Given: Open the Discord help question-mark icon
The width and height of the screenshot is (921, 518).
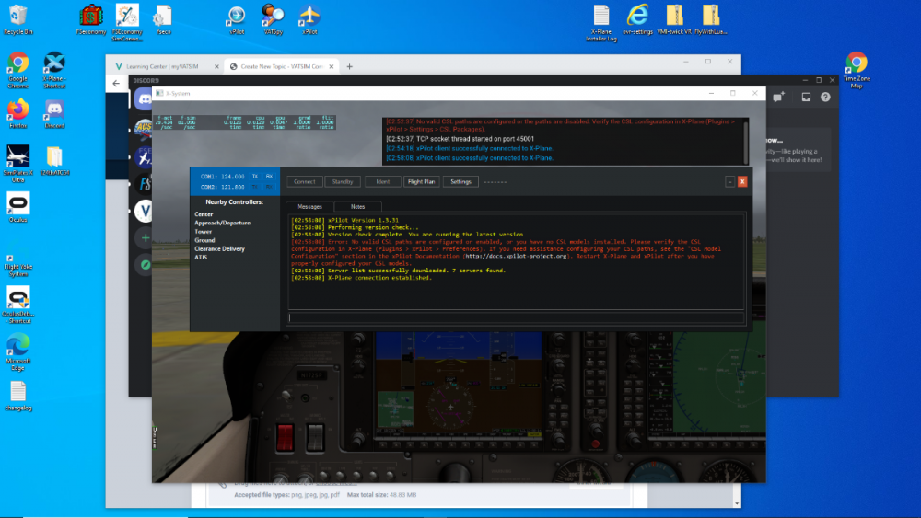Looking at the screenshot, I should coord(825,97).
